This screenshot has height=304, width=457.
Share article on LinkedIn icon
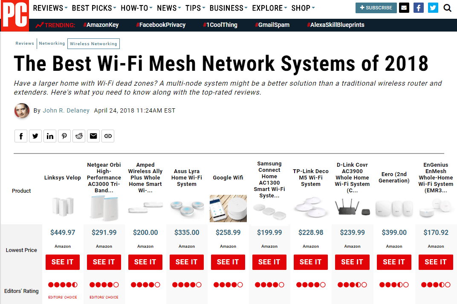coord(50,136)
